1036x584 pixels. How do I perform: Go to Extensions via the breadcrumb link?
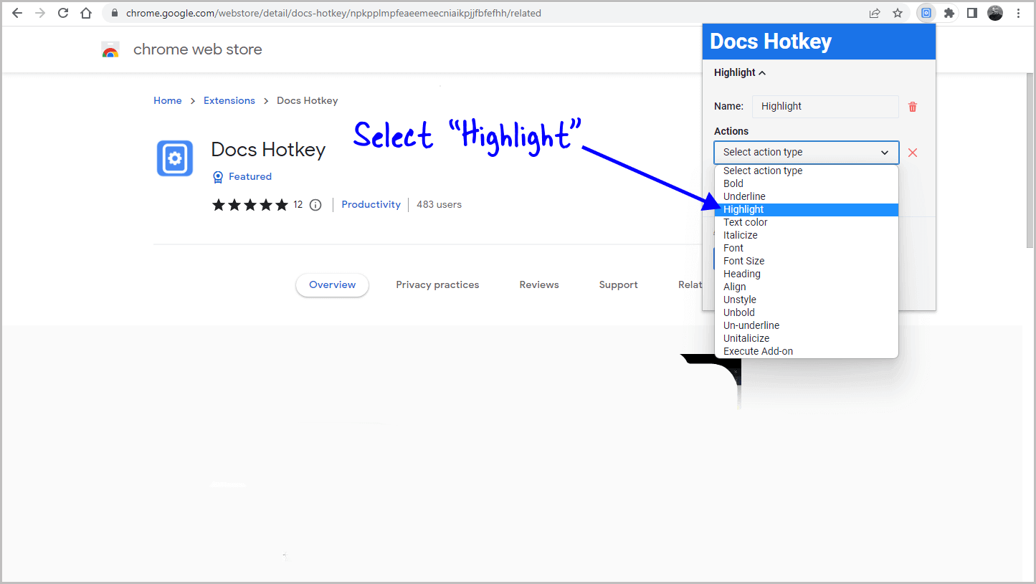point(229,100)
